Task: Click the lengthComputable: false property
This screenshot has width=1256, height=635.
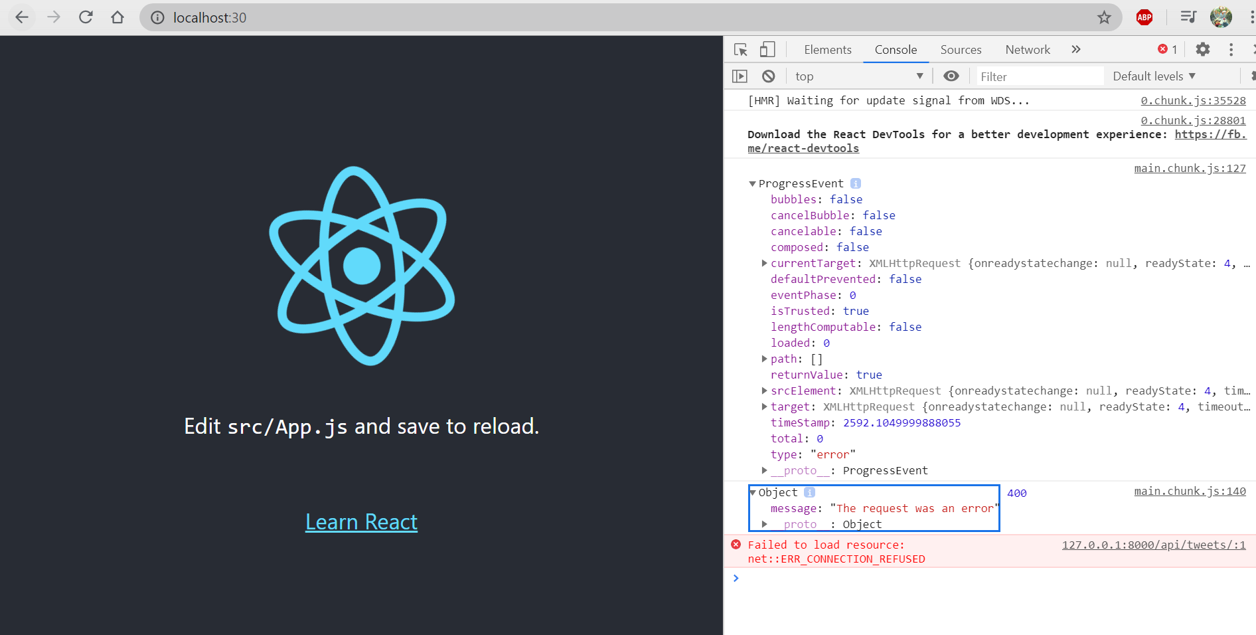Action: click(846, 327)
